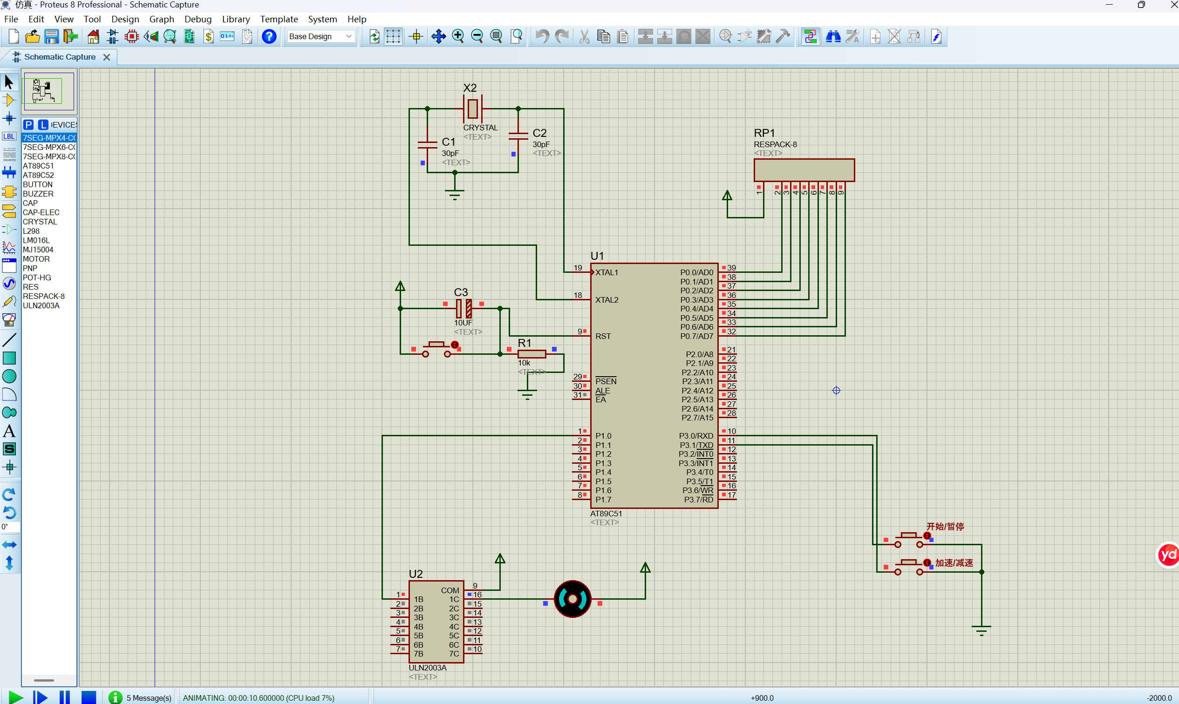
Task: Select the 2D Graphics Line tool
Action: (9, 340)
